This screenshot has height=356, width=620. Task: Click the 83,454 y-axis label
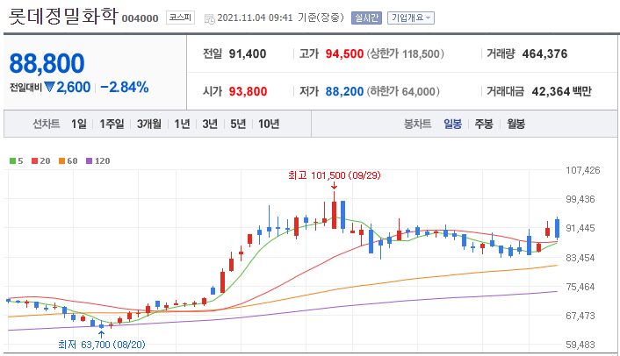pyautogui.click(x=580, y=258)
